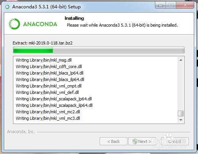Click the Extract mkl-2019.0-118.tar.bz2 status text
The width and height of the screenshot is (198, 154).
coord(43,43)
